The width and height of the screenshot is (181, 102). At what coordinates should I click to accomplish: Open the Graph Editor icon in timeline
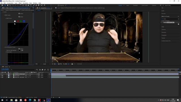48,70
